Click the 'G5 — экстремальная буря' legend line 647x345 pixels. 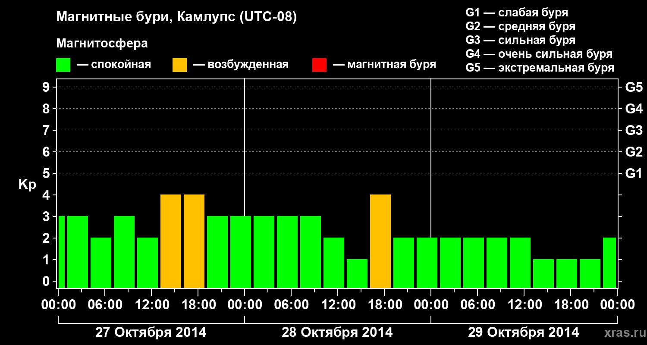pos(540,68)
